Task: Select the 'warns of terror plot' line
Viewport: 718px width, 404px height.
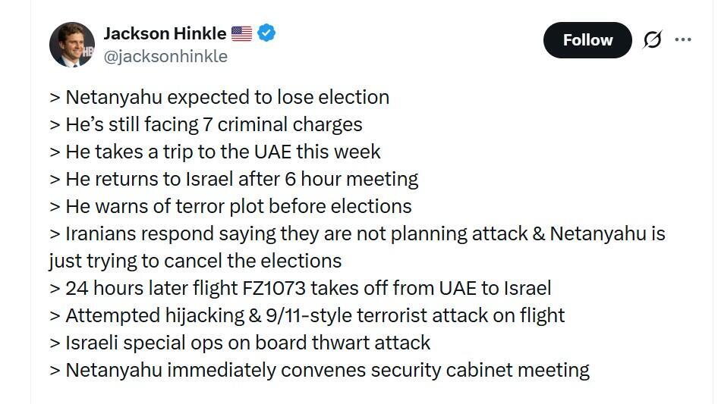Action: [230, 206]
